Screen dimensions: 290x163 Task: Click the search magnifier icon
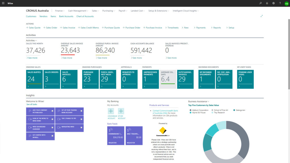[x=261, y=3]
